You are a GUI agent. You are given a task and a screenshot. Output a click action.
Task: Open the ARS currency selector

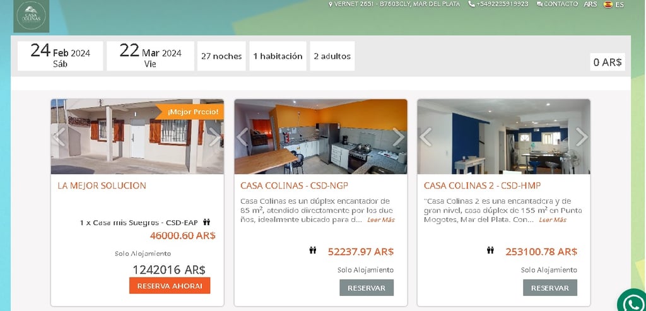[x=590, y=4]
